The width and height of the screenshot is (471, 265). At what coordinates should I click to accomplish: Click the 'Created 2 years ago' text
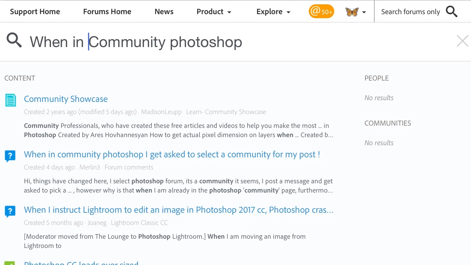click(x=50, y=112)
